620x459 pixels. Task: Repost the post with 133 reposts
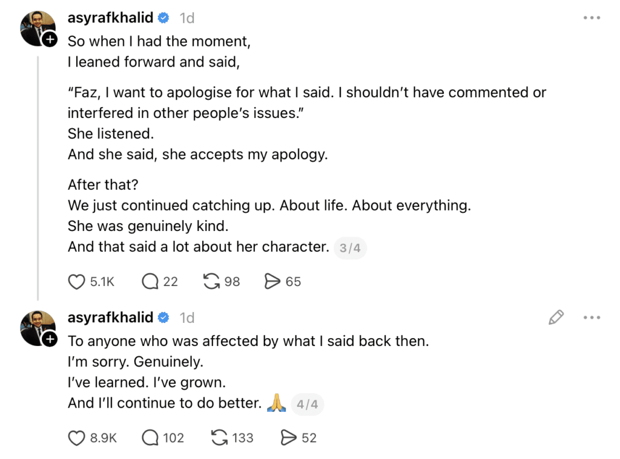pos(219,437)
